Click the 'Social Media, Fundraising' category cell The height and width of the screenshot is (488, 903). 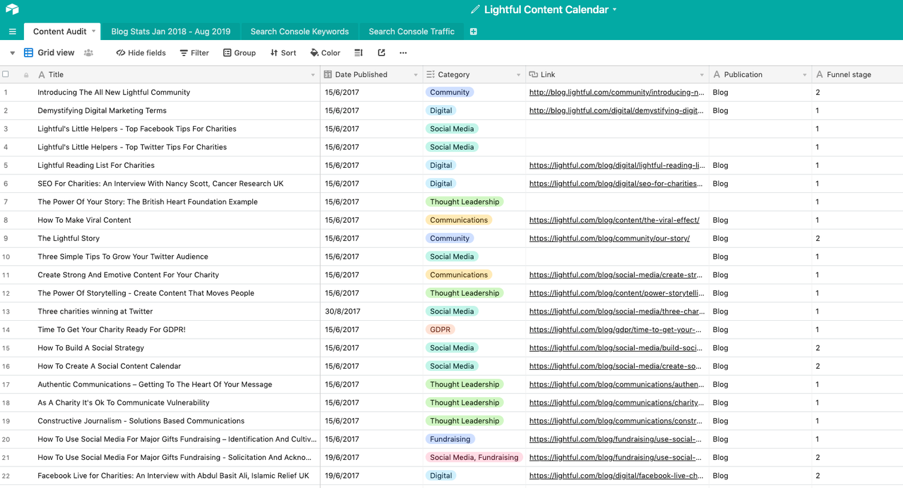coord(474,458)
